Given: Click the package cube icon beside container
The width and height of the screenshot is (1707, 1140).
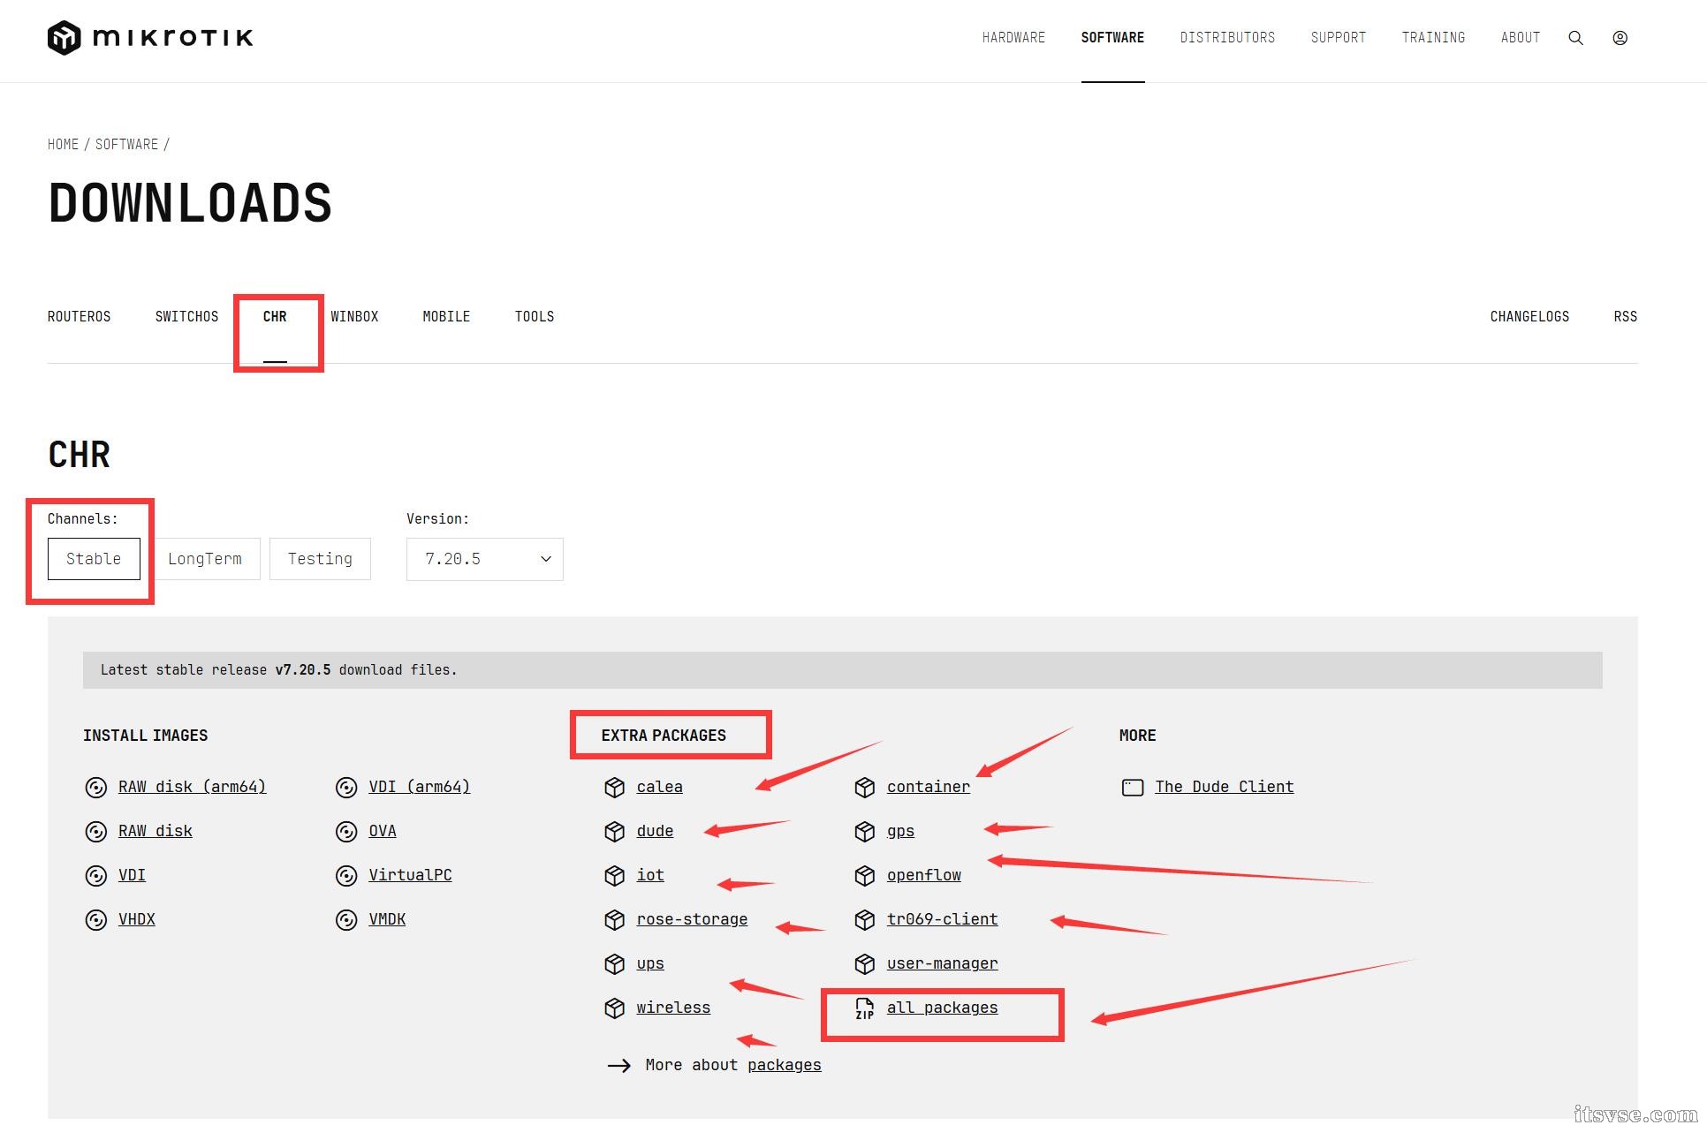Looking at the screenshot, I should (864, 788).
